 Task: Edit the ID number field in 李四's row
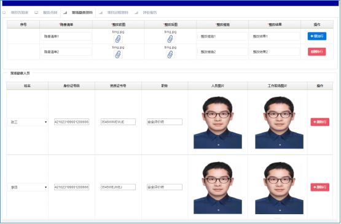coord(71,187)
